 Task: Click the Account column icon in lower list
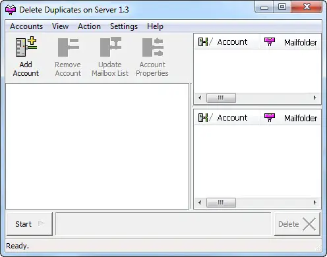(x=203, y=117)
